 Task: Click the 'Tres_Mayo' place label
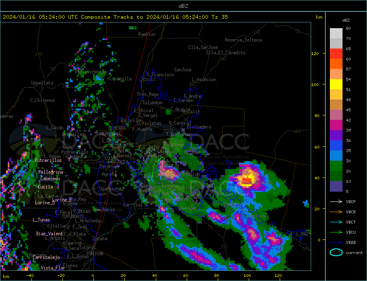(x=148, y=94)
